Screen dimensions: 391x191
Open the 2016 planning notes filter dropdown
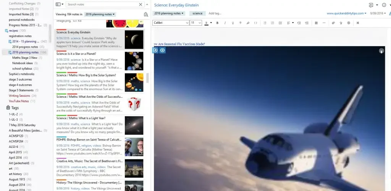100,15
